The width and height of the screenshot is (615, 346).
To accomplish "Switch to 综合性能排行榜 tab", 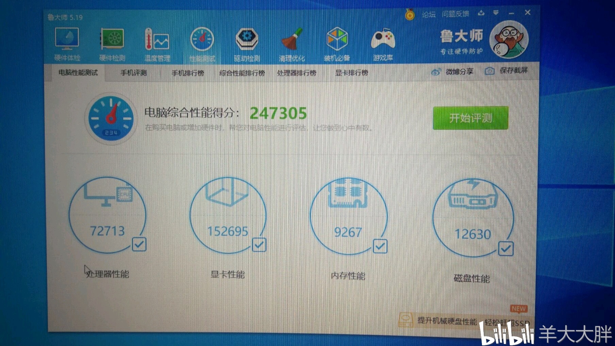I will pos(242,73).
